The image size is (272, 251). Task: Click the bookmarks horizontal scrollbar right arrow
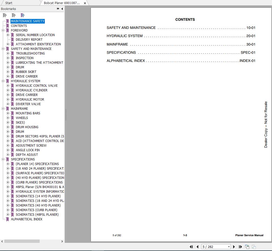[62, 241]
